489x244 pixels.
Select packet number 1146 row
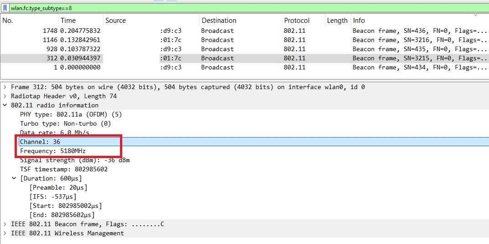[x=244, y=40]
